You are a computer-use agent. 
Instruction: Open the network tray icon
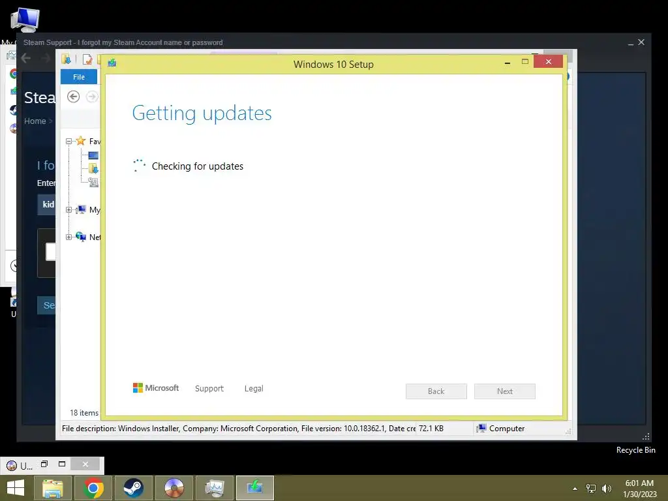591,489
